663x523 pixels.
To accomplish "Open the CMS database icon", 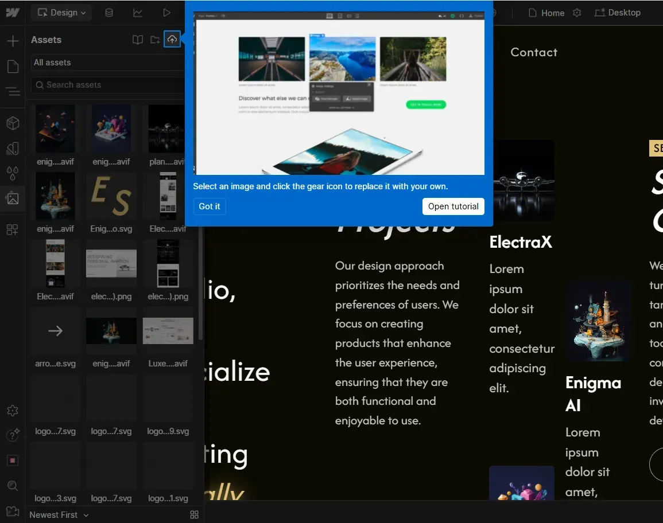I will (x=109, y=13).
